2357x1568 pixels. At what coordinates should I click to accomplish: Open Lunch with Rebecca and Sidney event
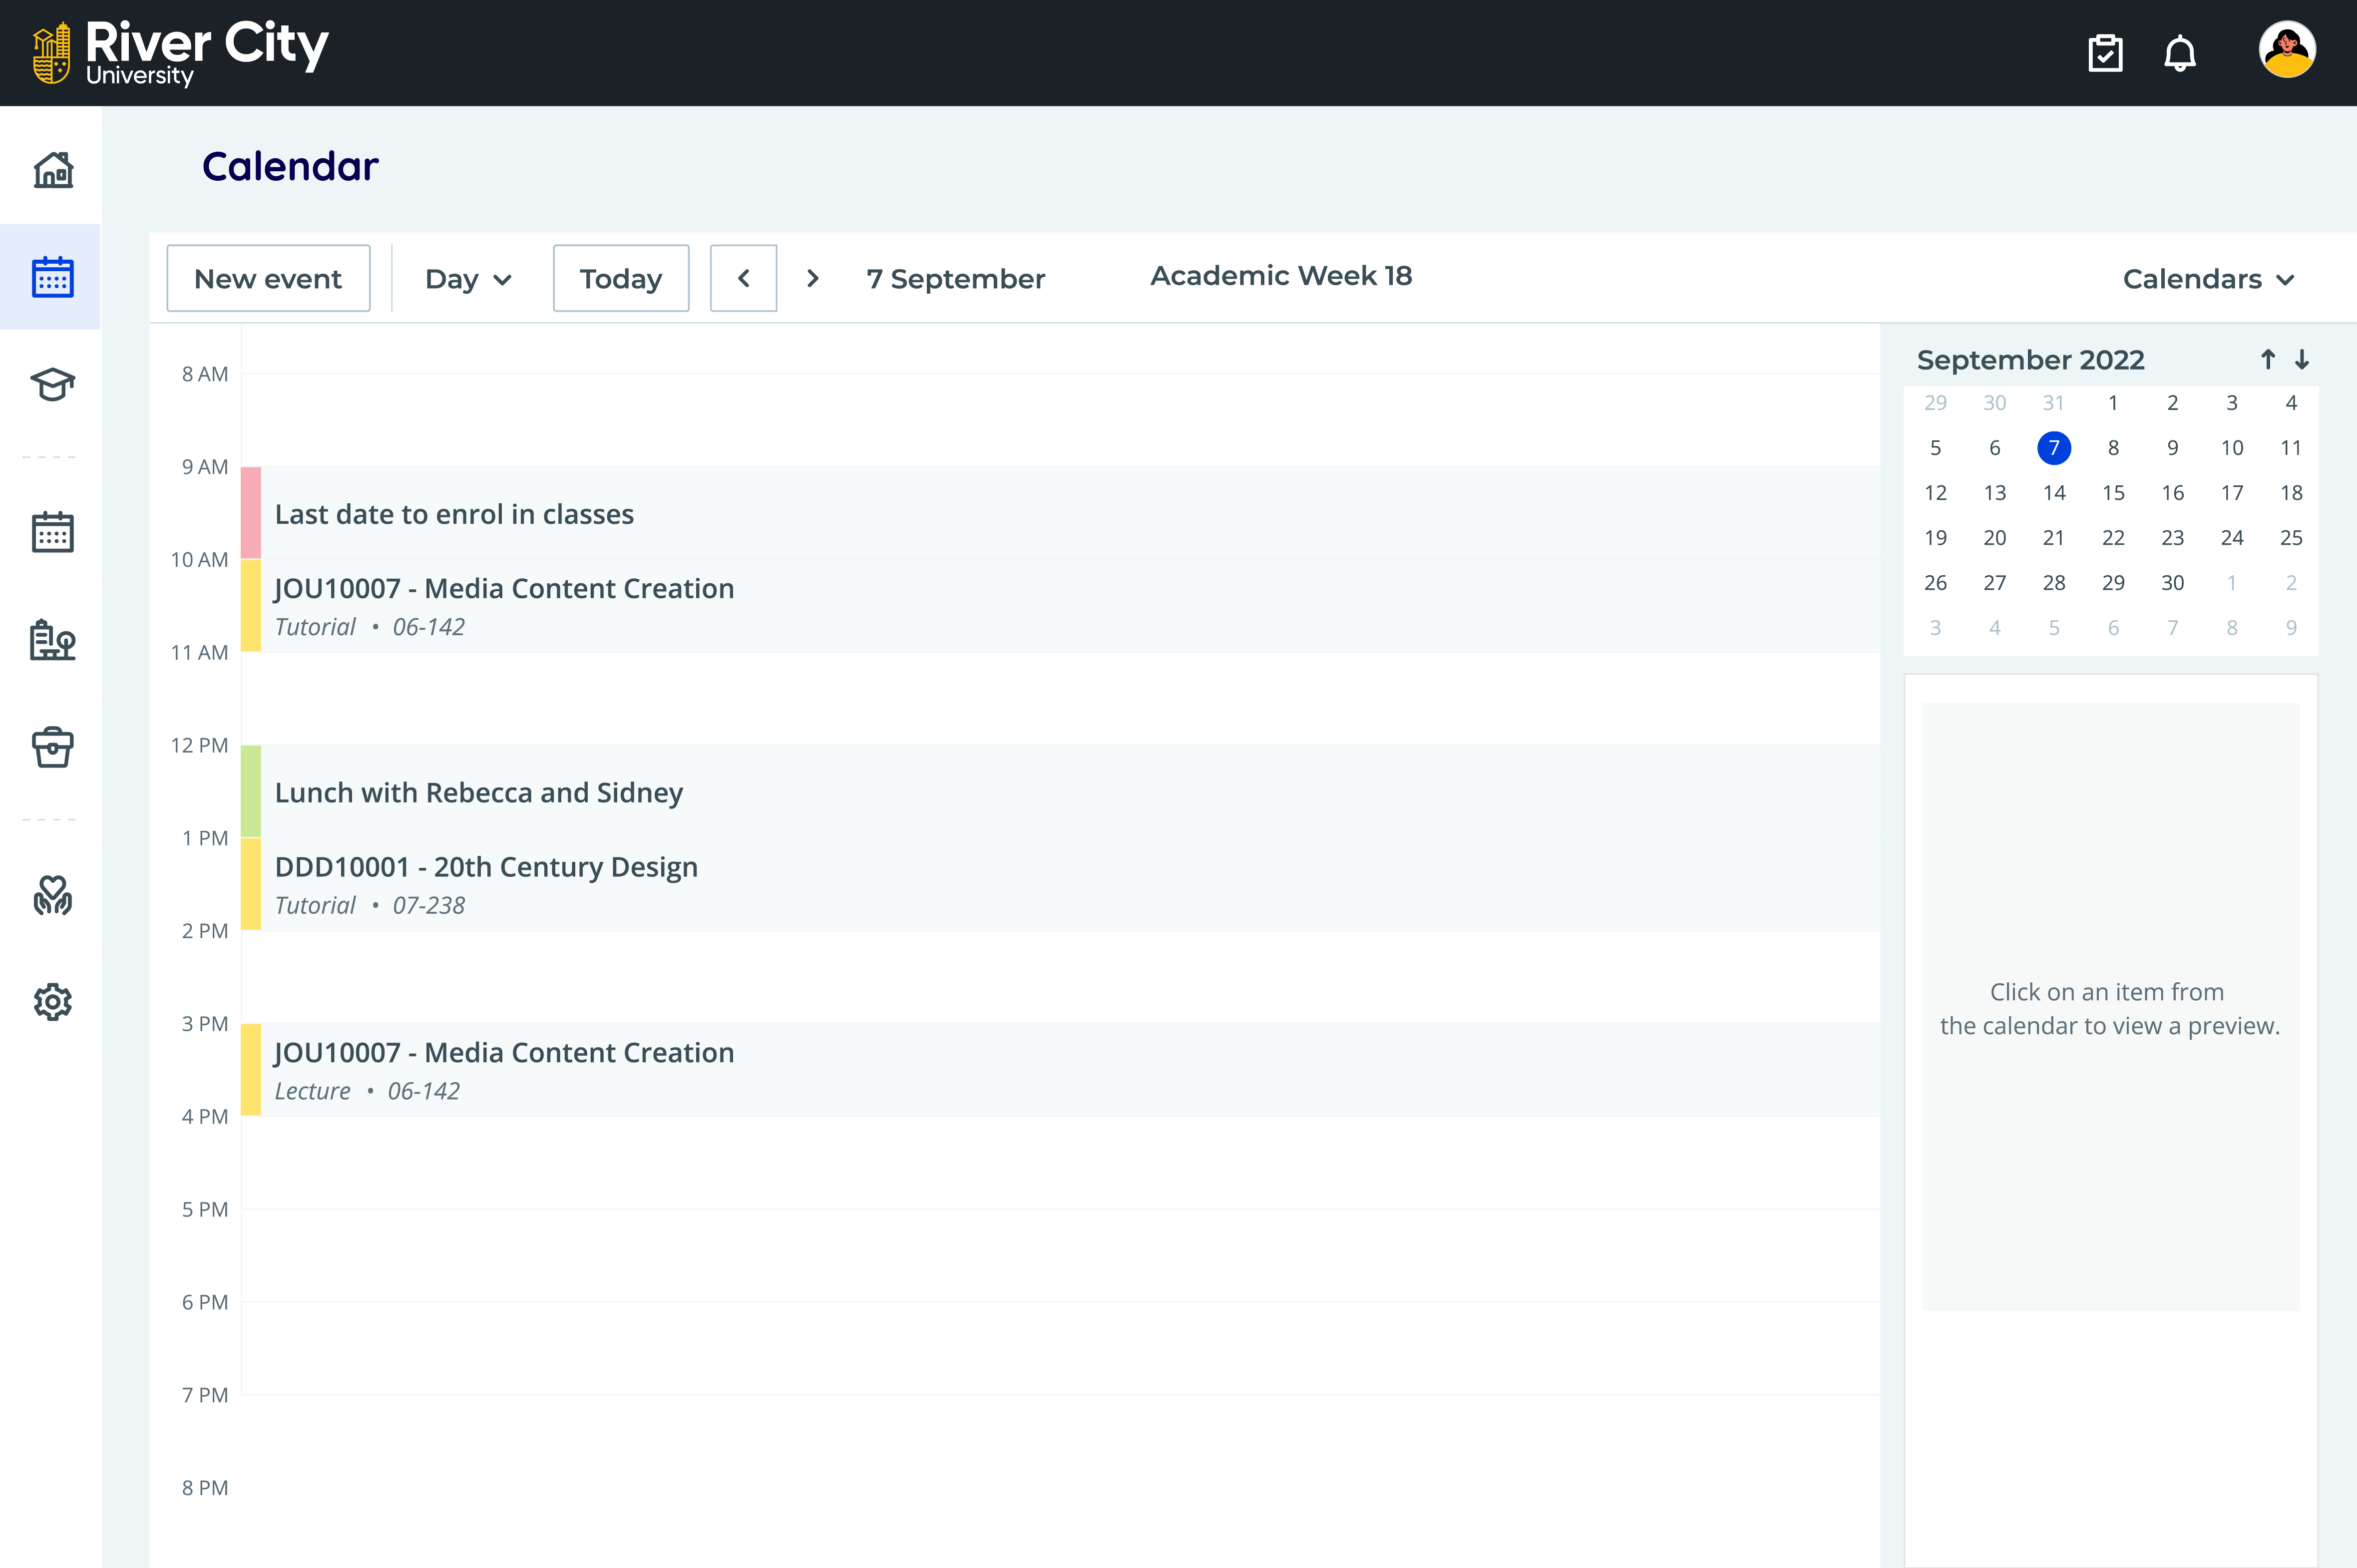click(x=1060, y=791)
